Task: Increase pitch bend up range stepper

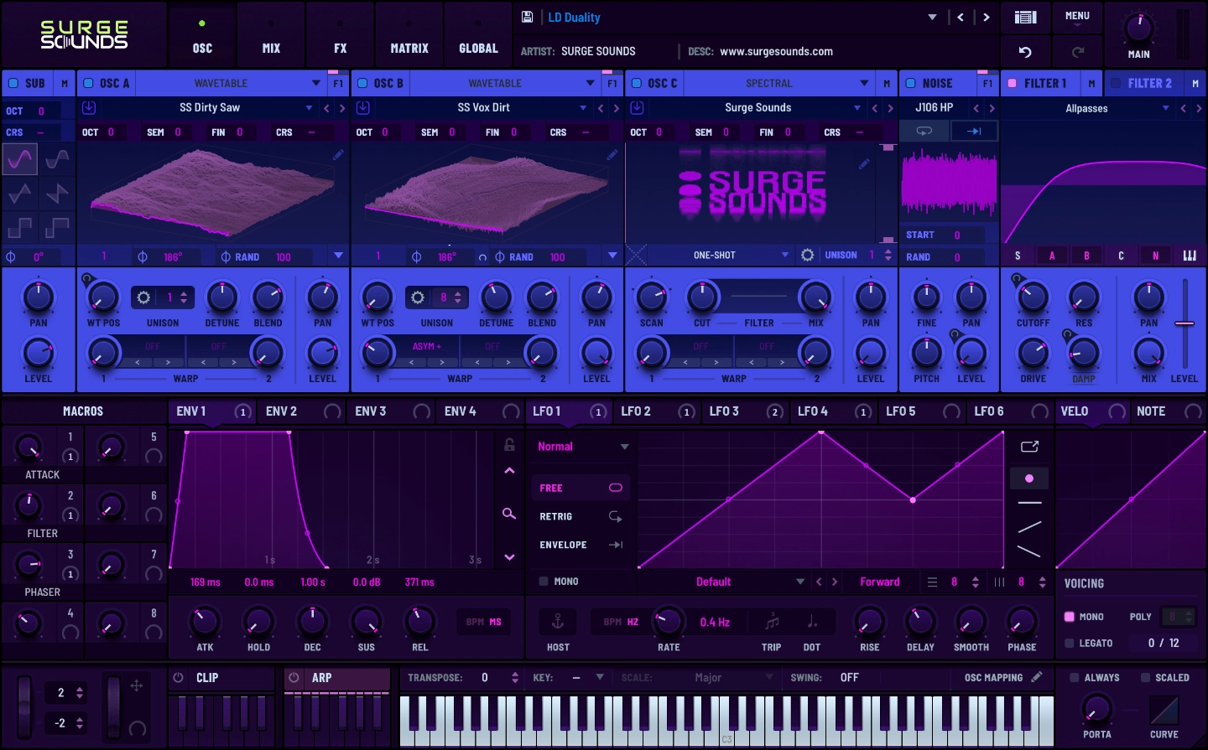Action: tap(80, 689)
